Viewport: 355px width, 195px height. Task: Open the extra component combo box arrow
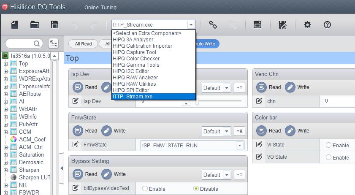pyautogui.click(x=191, y=24)
